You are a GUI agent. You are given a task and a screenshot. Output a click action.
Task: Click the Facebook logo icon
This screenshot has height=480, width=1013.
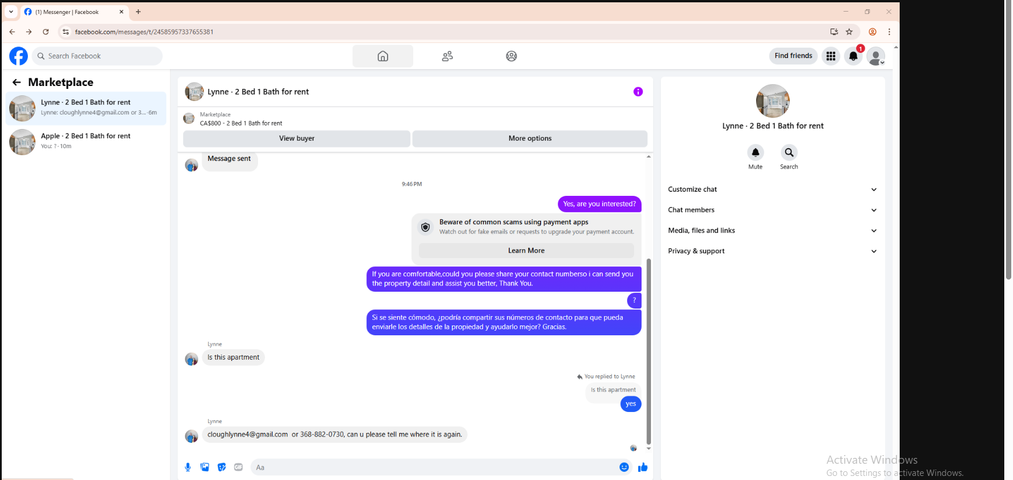coord(19,56)
